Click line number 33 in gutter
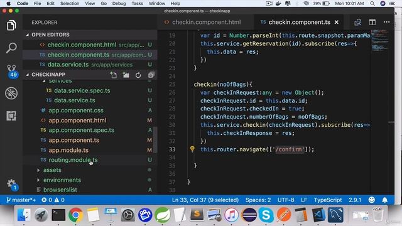Screen dimensions: 402x226 pyautogui.click(x=172, y=149)
